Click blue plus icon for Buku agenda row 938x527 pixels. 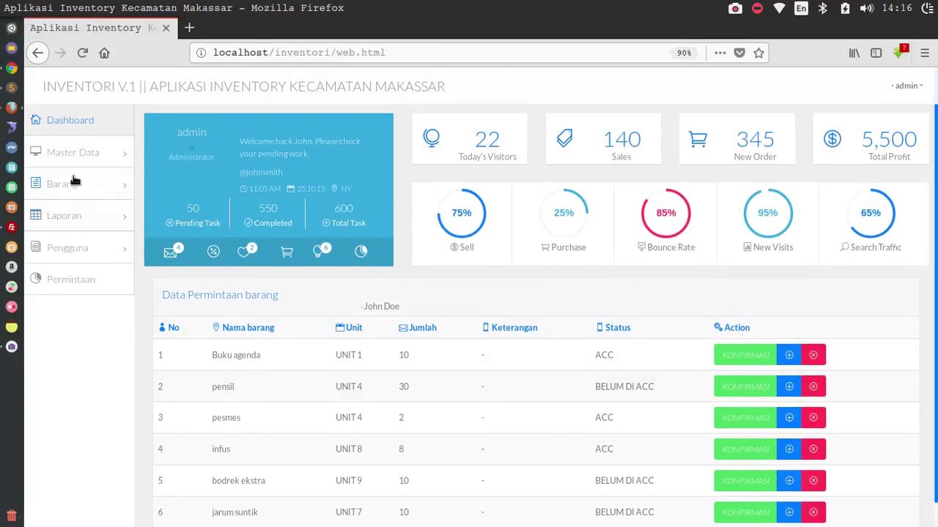coord(789,355)
